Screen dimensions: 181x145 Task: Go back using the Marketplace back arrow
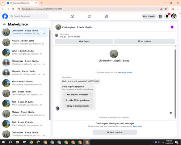click(x=4, y=24)
